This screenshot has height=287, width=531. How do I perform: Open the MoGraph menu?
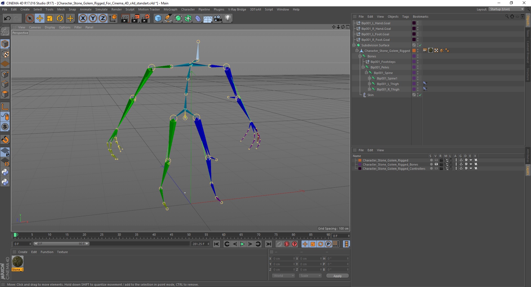(170, 9)
